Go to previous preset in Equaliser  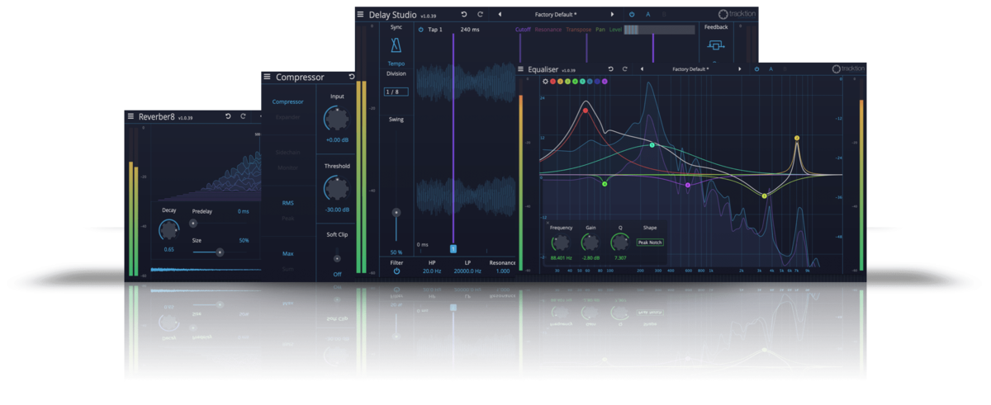pyautogui.click(x=642, y=69)
